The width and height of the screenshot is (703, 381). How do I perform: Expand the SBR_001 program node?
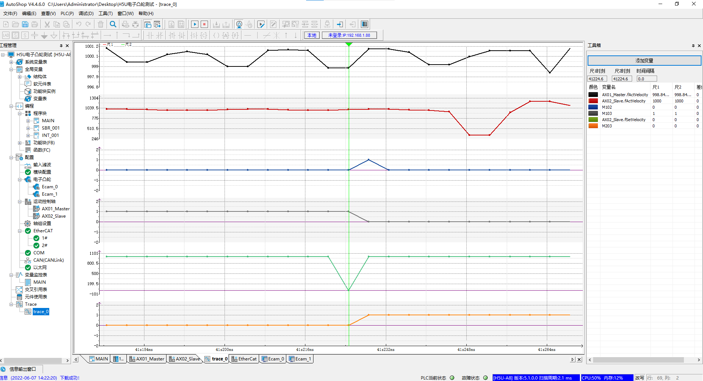(28, 128)
